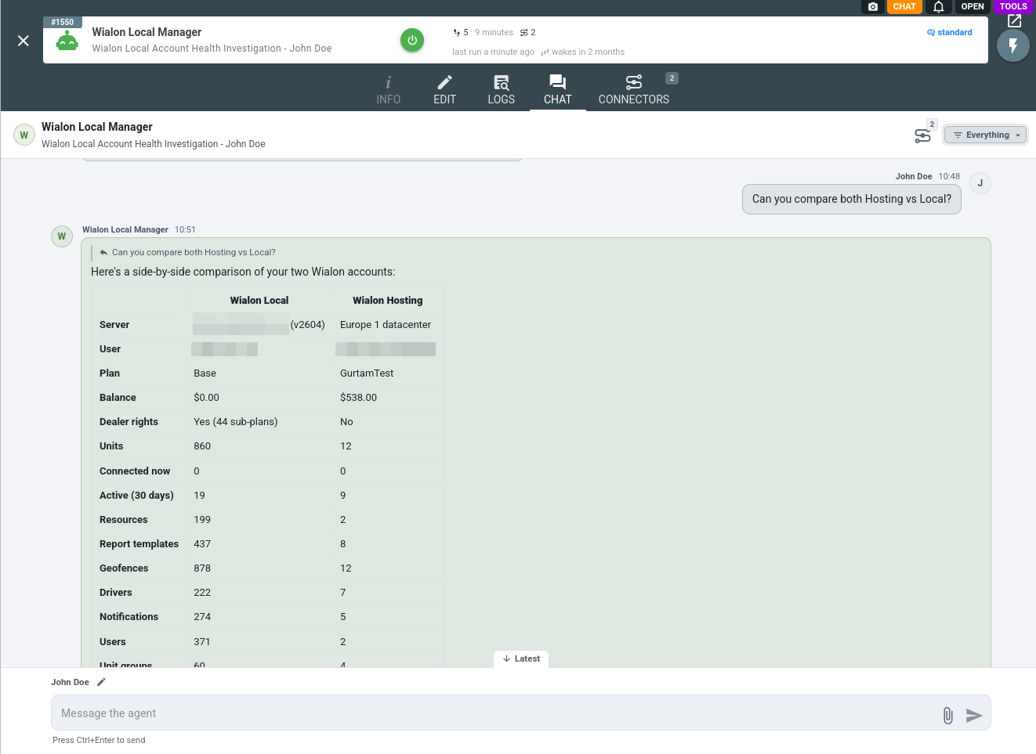Edit John Doe name pencil icon
Viewport: 1036px width, 754px height.
pos(101,682)
